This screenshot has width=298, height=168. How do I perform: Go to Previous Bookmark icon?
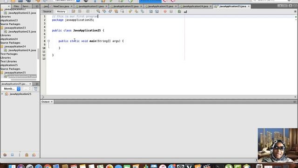[130, 11]
